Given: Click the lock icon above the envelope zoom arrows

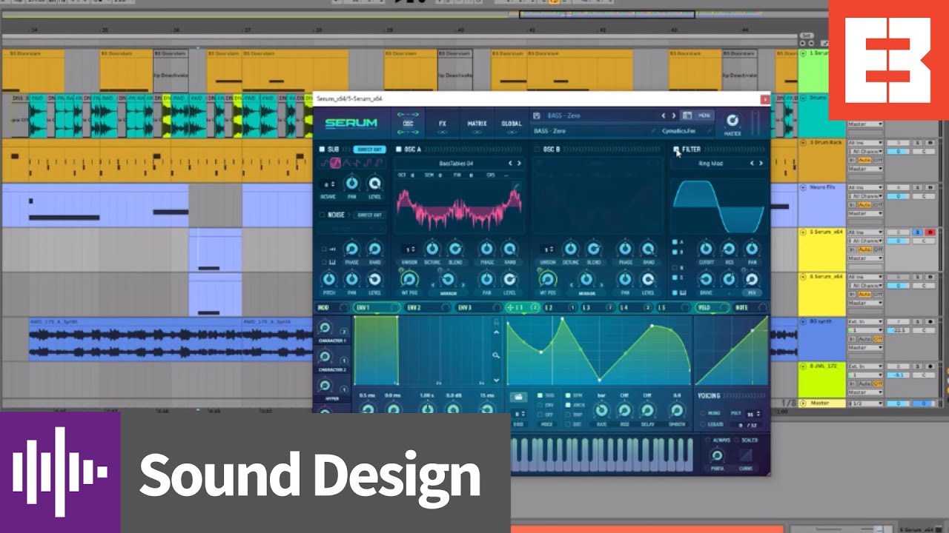Looking at the screenshot, I should (496, 321).
